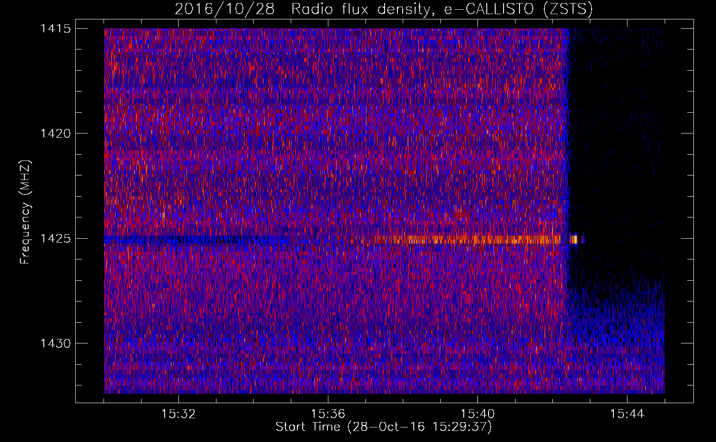
Task: Click the 15:40 time axis label
Action: pos(477,414)
